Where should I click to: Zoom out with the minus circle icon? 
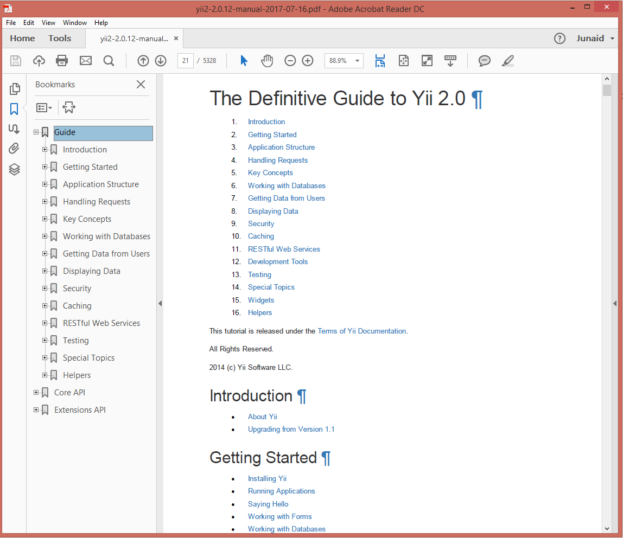[x=290, y=61]
